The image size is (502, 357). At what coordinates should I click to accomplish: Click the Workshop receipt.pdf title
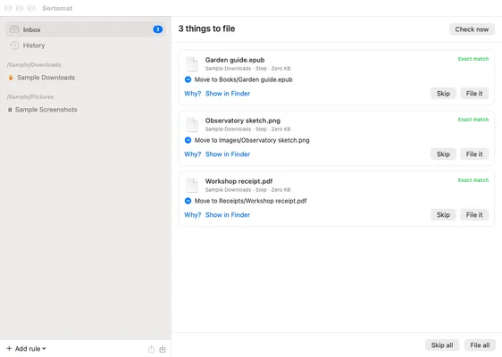238,181
